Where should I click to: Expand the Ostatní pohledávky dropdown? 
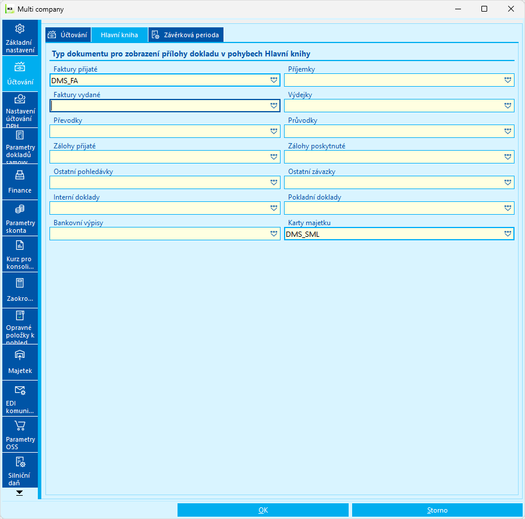[274, 182]
